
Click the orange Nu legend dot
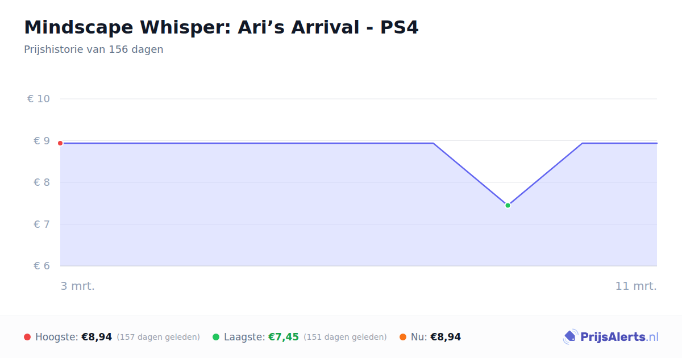[x=403, y=337]
